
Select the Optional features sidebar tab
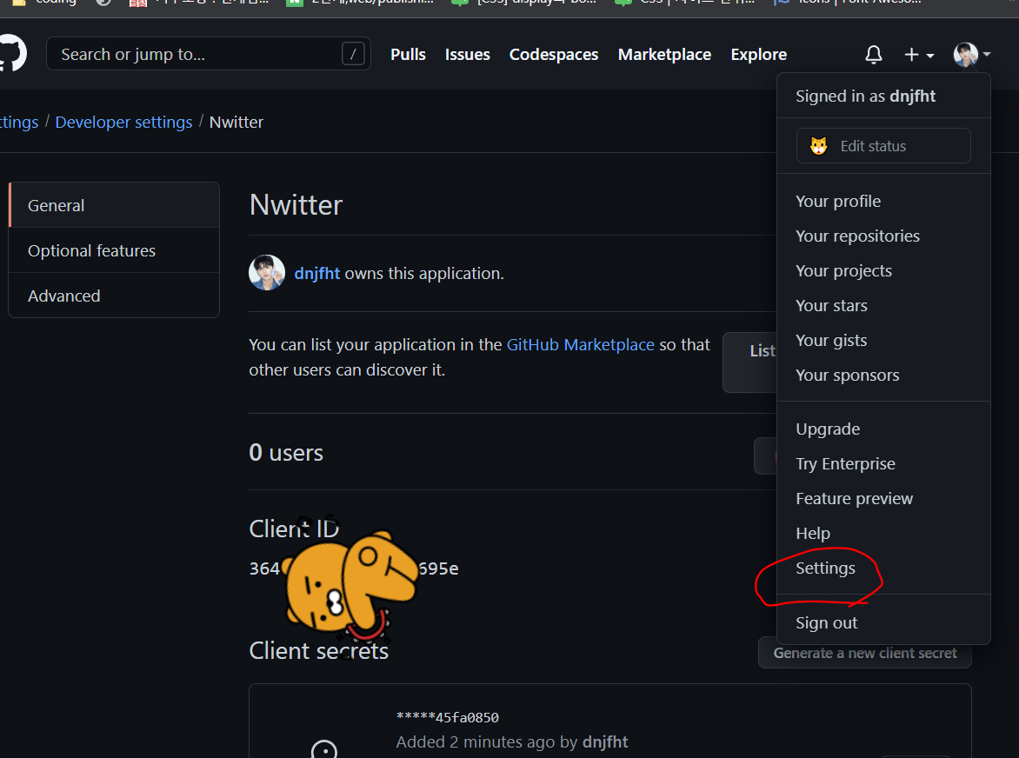pyautogui.click(x=115, y=250)
